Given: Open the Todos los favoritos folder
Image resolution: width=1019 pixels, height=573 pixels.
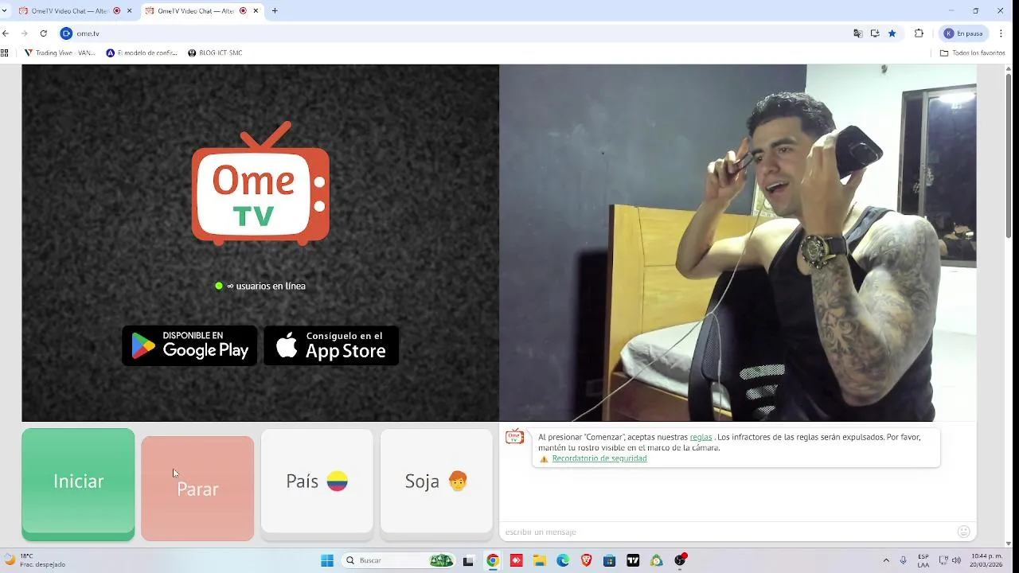Looking at the screenshot, I should pyautogui.click(x=973, y=53).
